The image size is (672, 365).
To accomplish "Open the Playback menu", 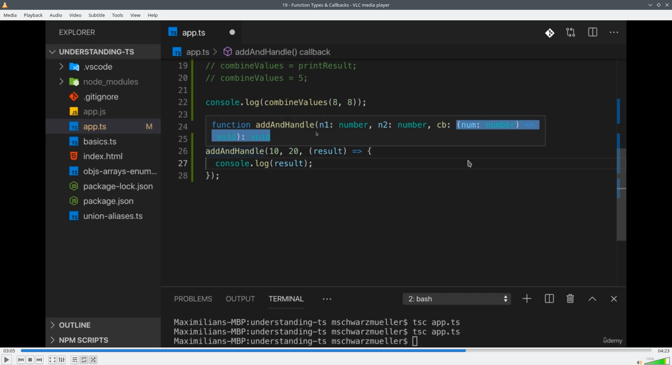I will click(33, 15).
